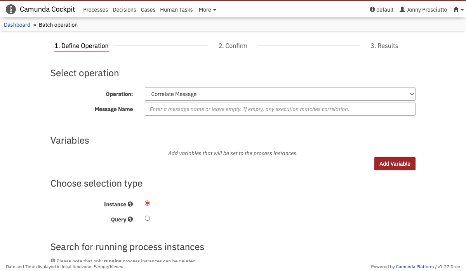
Task: Select the Query selection type radio
Action: coord(147,218)
